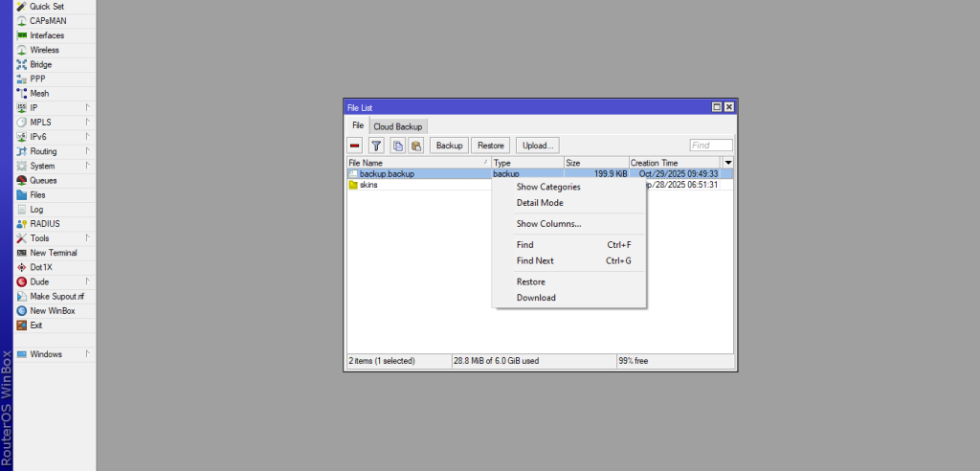Choose Detail Mode from context menu
Screen dimensions: 980x471
(540, 203)
